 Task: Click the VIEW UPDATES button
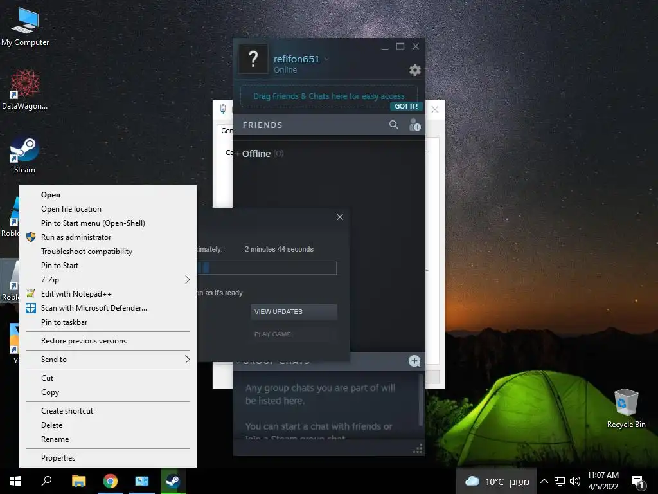click(x=294, y=312)
